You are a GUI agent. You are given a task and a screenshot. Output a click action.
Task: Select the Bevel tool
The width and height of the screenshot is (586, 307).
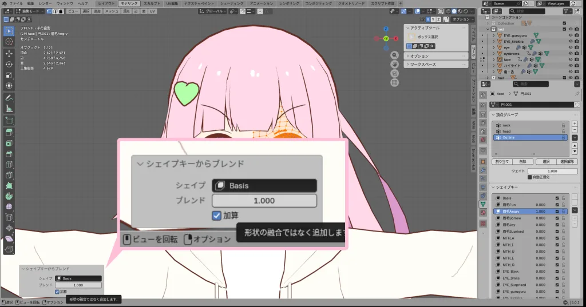click(x=9, y=153)
